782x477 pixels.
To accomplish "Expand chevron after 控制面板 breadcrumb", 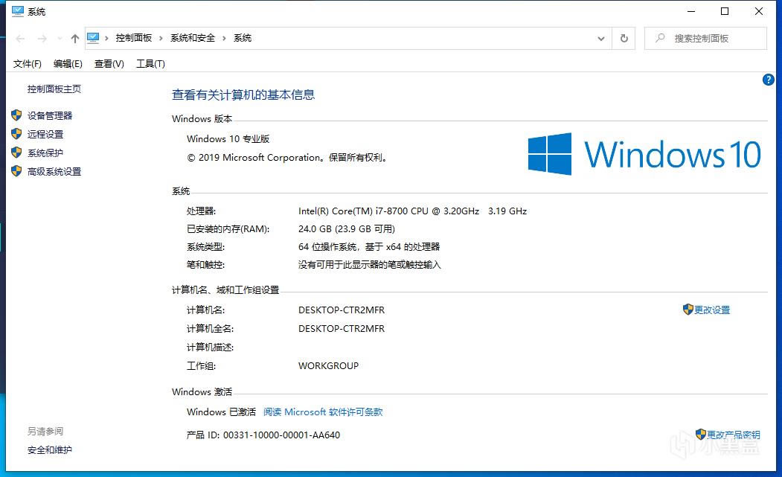I will tap(161, 38).
